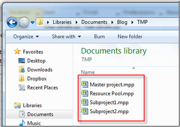
Task: Select Favorites star in navigation pane
Action: pyautogui.click(x=17, y=52)
